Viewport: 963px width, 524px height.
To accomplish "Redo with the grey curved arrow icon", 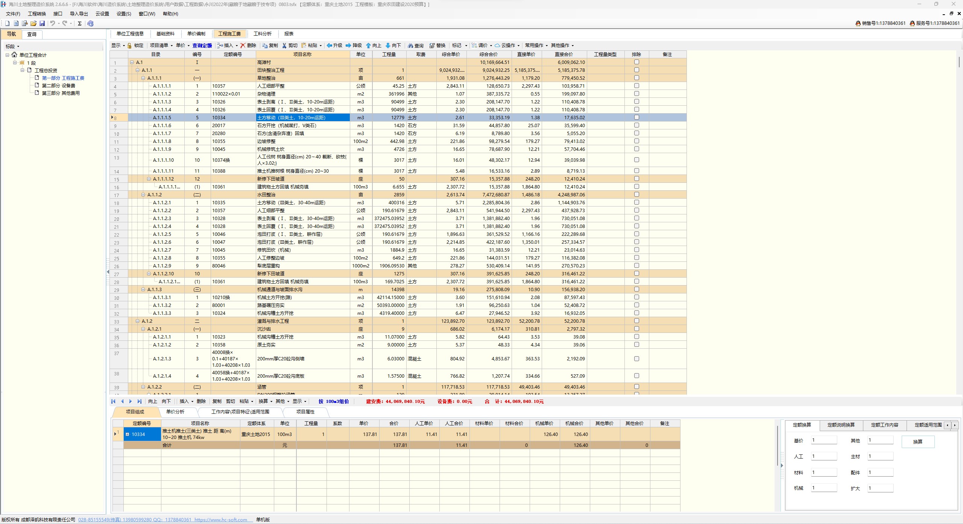I will point(65,23).
